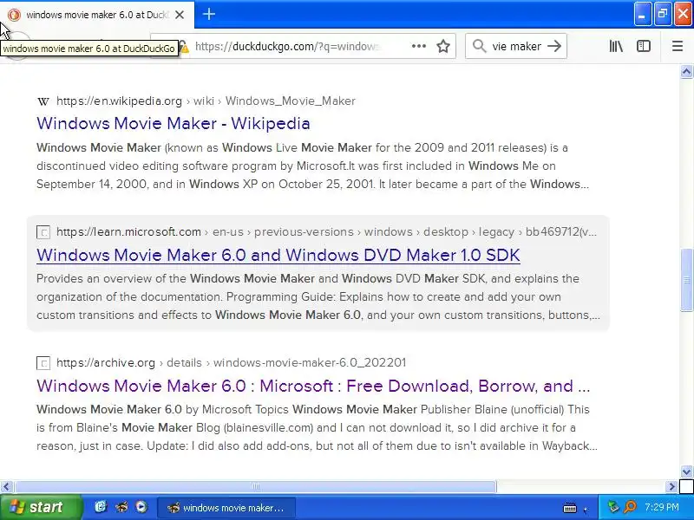Click the learn.microsoft.com result favicon

[x=43, y=232]
